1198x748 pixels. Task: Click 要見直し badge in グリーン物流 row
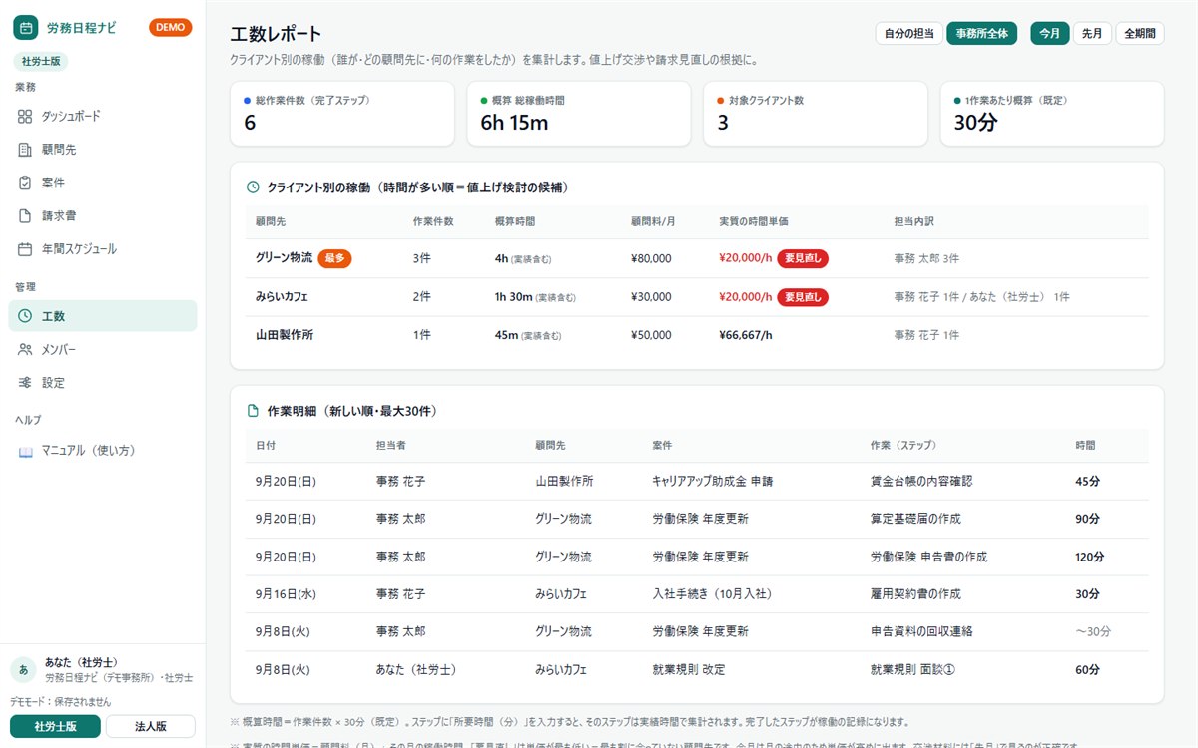coord(803,258)
